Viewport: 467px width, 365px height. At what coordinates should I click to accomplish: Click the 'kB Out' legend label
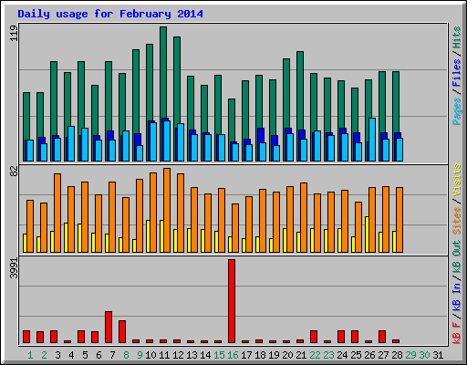[456, 256]
